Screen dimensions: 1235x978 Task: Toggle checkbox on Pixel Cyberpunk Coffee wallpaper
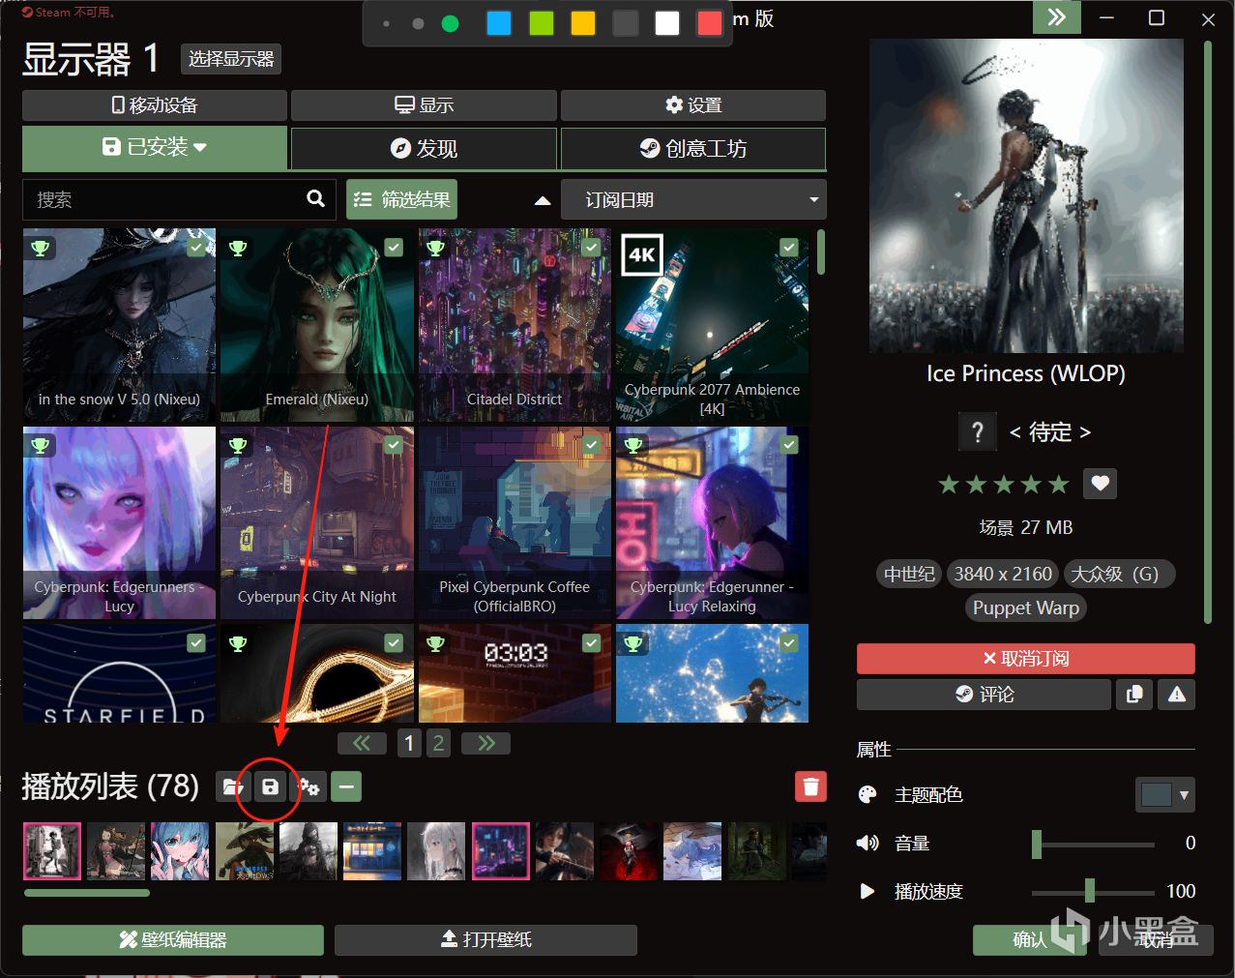pyautogui.click(x=592, y=445)
